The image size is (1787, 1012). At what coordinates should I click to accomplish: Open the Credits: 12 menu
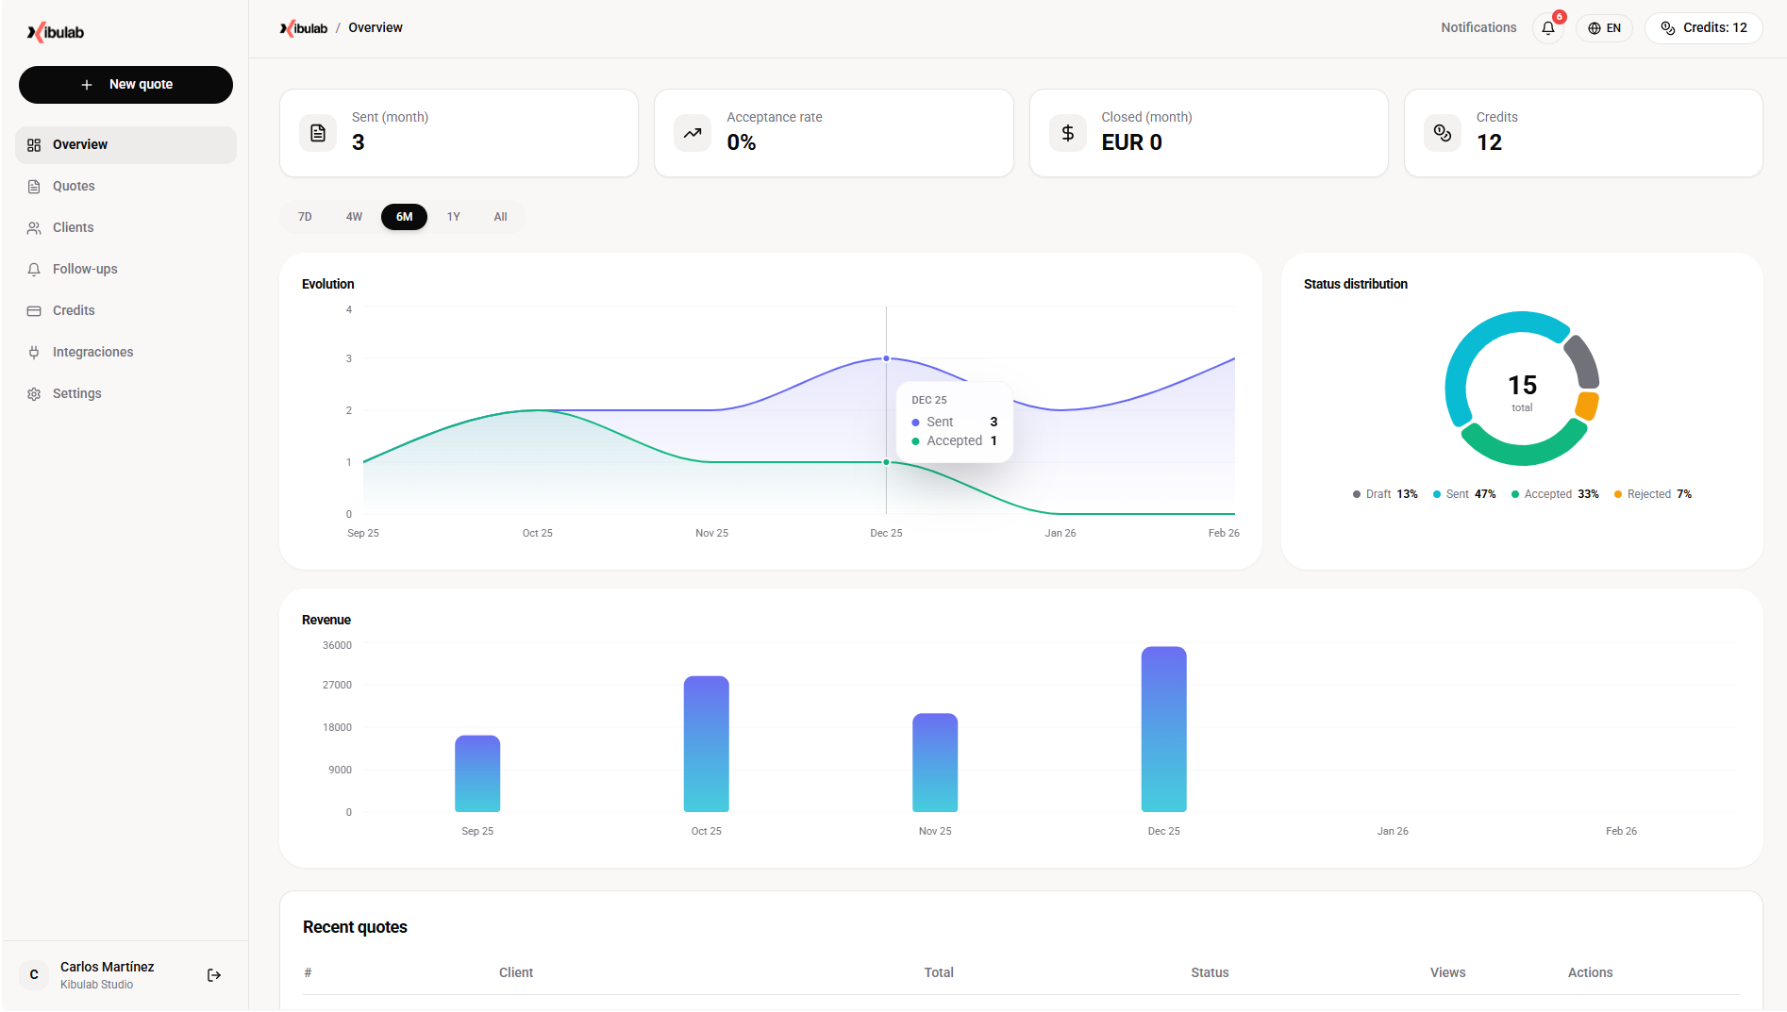point(1703,27)
